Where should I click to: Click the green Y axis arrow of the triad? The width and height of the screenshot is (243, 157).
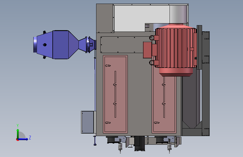pos(18,134)
